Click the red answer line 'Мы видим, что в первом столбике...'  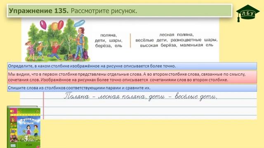[x=127, y=74]
